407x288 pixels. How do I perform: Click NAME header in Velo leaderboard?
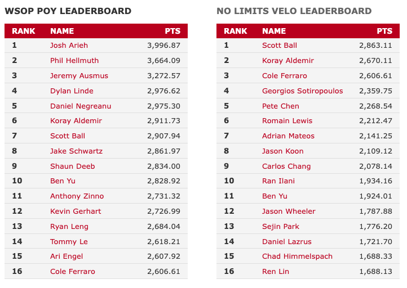274,31
